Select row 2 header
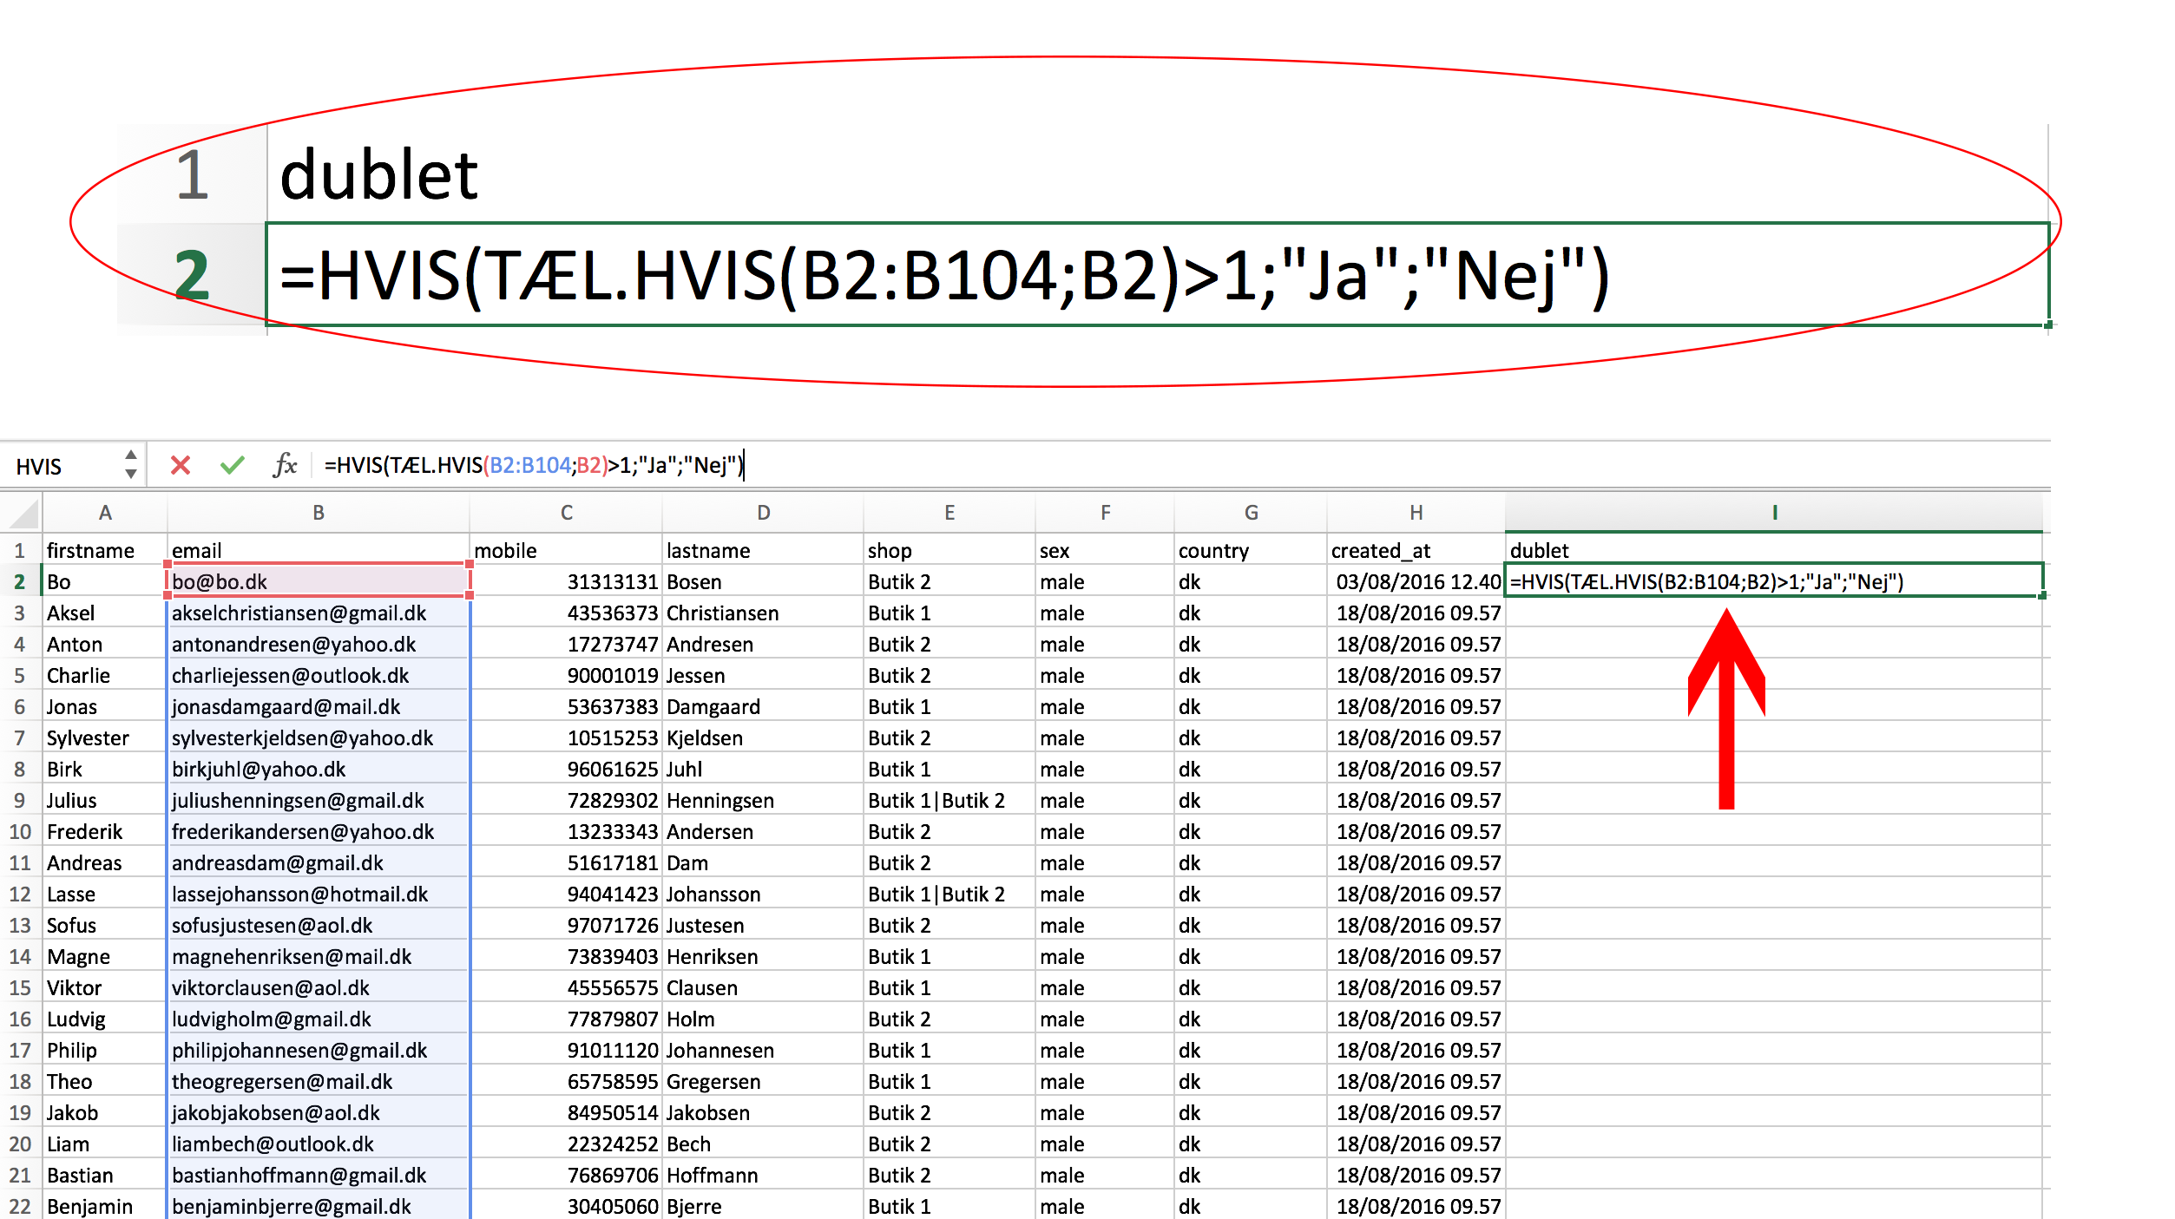The width and height of the screenshot is (2175, 1219). coord(20,582)
